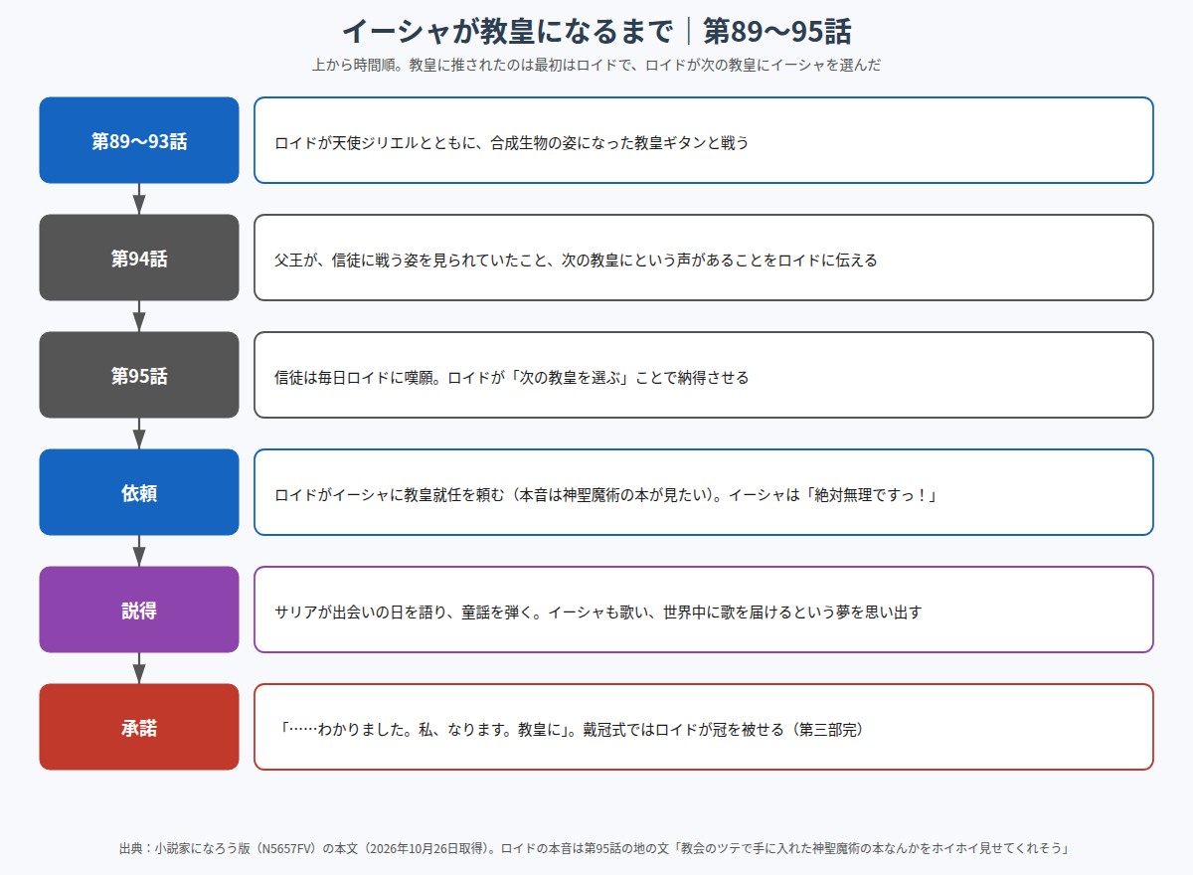Click the description 信徒は毎日ロイドに嘆願
Image resolution: width=1193 pixels, height=875 pixels.
click(x=704, y=375)
